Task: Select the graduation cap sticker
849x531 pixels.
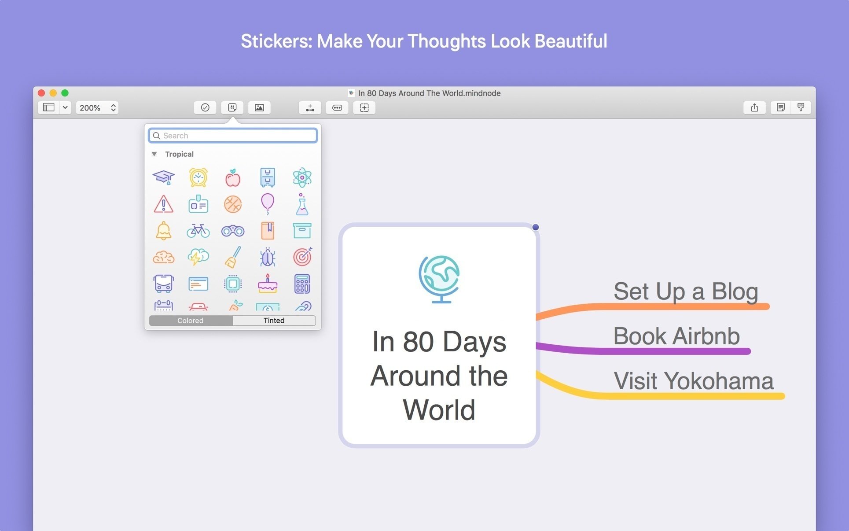Action: pos(163,177)
